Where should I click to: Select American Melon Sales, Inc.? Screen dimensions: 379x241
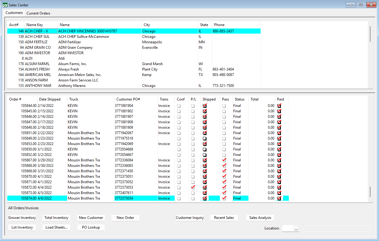tap(134, 75)
